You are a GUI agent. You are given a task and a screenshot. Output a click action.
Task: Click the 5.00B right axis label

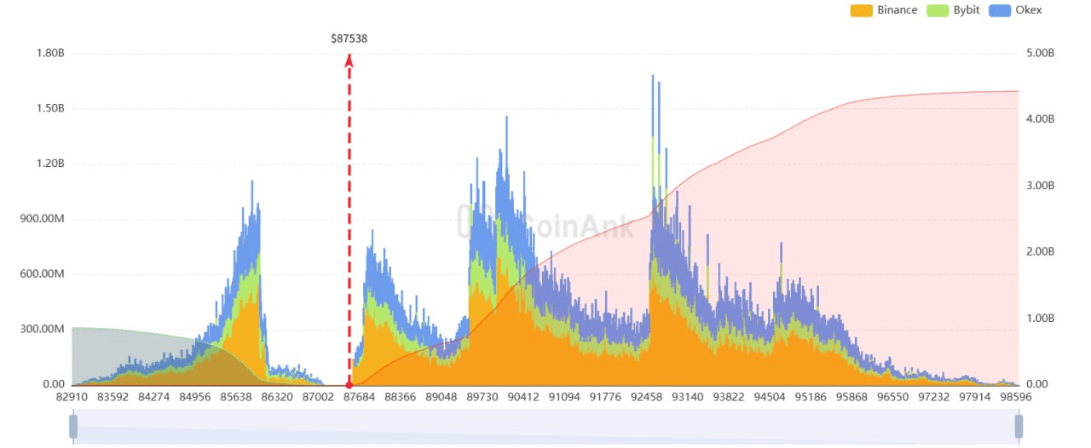[1041, 53]
